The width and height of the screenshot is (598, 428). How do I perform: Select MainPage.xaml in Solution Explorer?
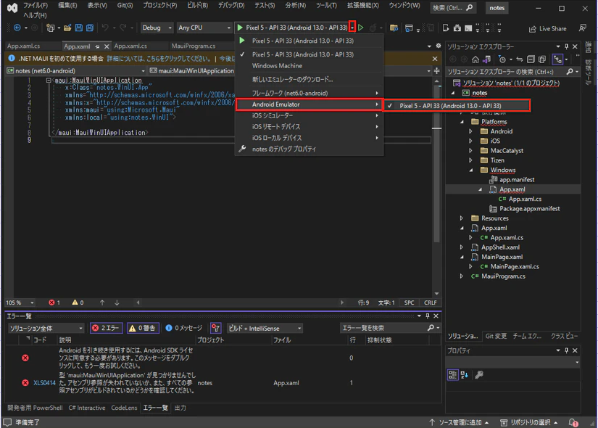(502, 257)
